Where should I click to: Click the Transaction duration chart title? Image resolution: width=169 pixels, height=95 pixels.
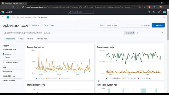pyautogui.click(x=36, y=47)
